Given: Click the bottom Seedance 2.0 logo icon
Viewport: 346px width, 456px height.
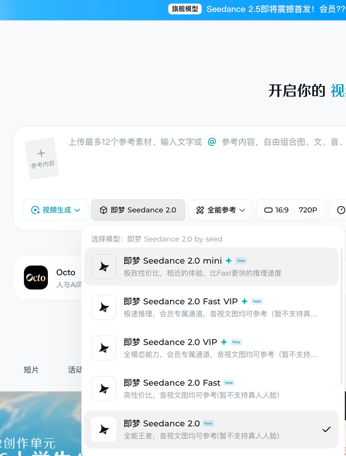Looking at the screenshot, I should pos(104,429).
